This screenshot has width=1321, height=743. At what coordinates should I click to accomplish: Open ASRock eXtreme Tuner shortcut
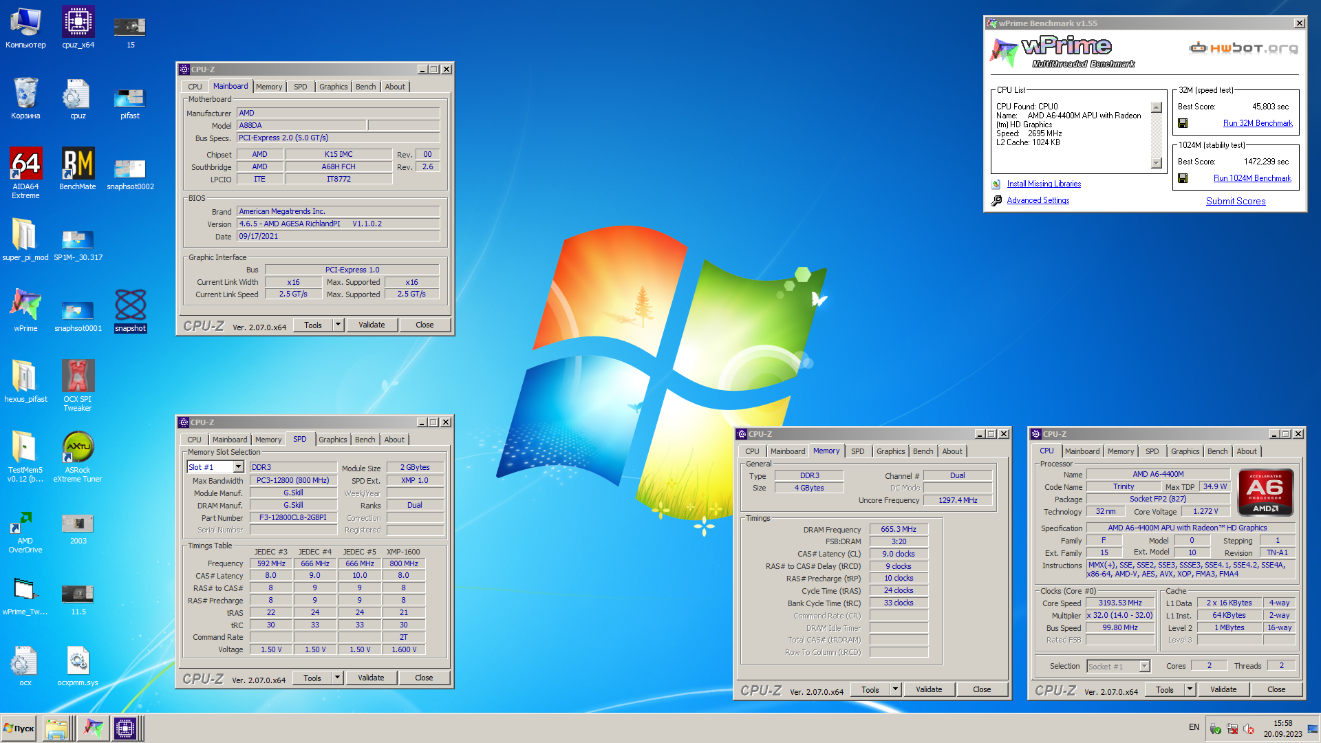[x=78, y=457]
